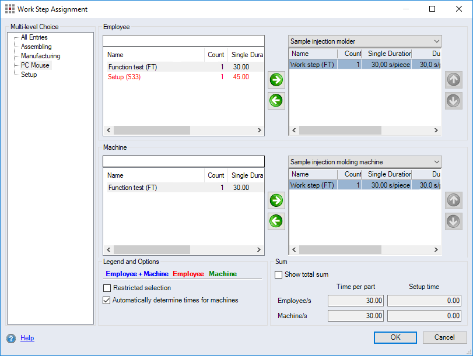Open the Sample injection molding machine dropdown

coord(436,162)
